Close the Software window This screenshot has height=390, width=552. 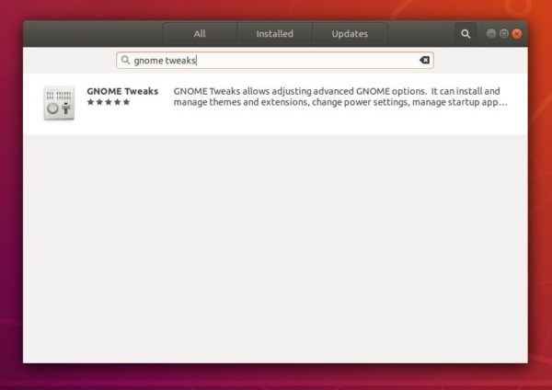tap(517, 34)
